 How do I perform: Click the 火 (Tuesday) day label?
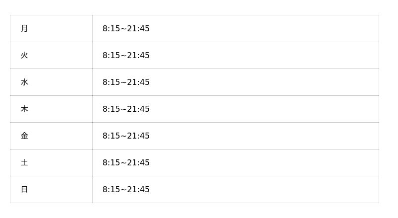(x=24, y=56)
